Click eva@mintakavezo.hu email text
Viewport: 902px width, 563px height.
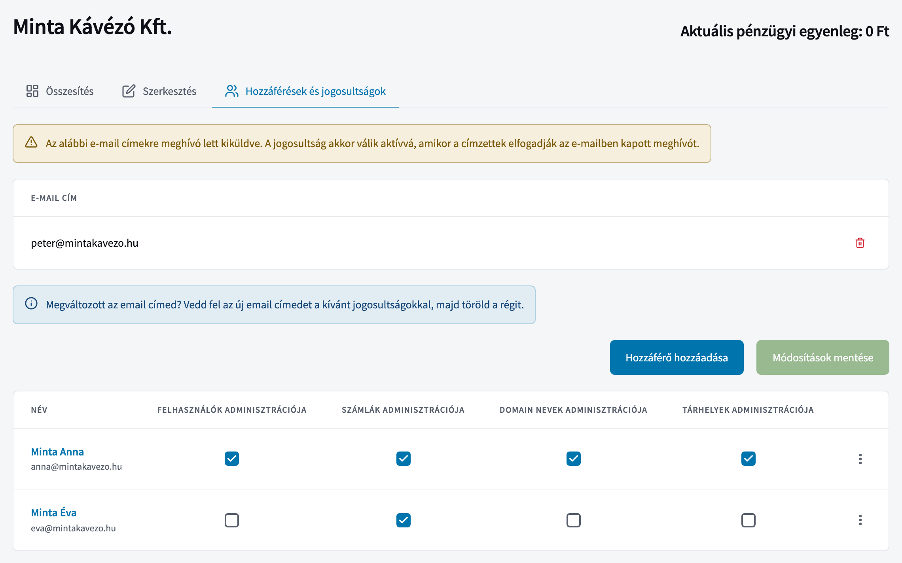coord(73,528)
